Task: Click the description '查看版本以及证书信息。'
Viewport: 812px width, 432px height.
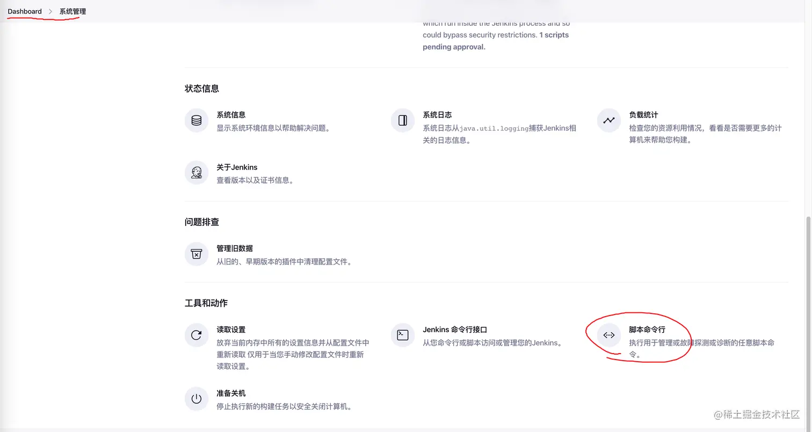Action: 255,181
